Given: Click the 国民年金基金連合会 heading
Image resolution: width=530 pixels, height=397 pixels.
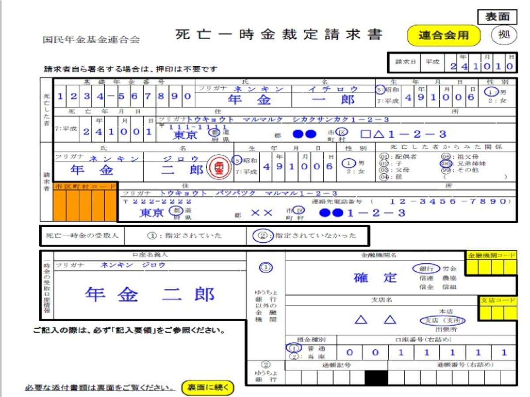Looking at the screenshot, I should coord(91,40).
